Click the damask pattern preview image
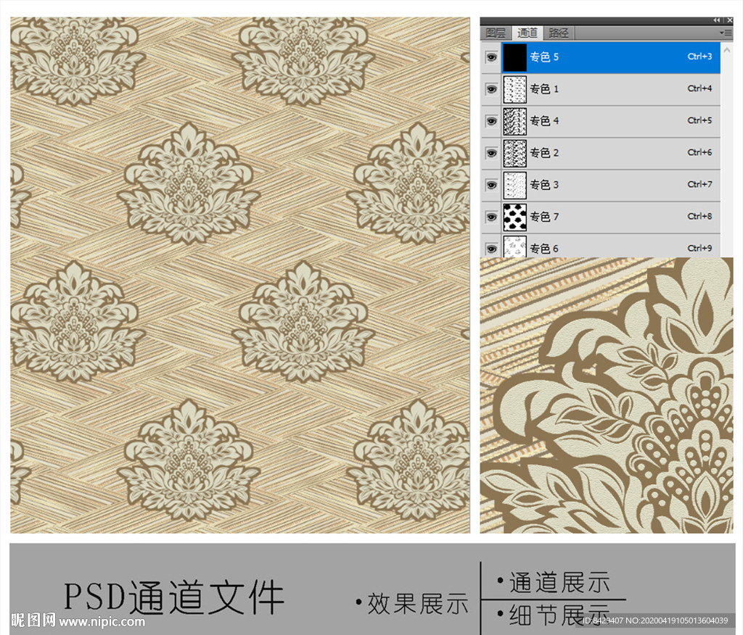 pyautogui.click(x=240, y=275)
